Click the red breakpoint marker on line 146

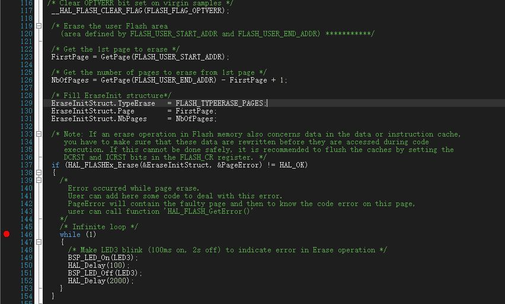[x=7, y=234]
